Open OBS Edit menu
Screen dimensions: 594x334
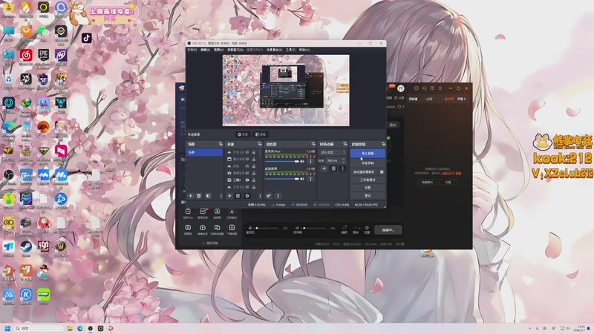206,50
